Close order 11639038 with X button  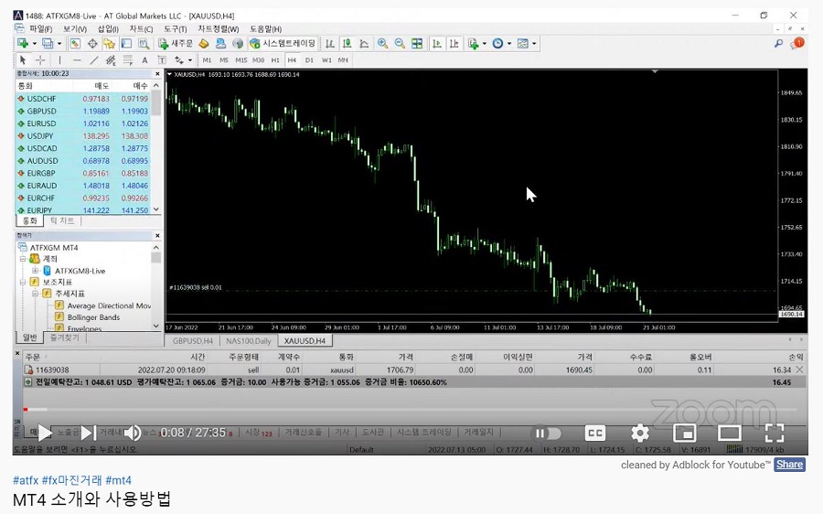coord(799,370)
